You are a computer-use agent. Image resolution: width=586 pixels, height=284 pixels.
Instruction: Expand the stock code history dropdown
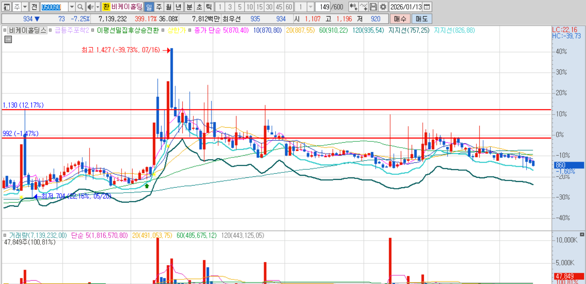(72, 7)
